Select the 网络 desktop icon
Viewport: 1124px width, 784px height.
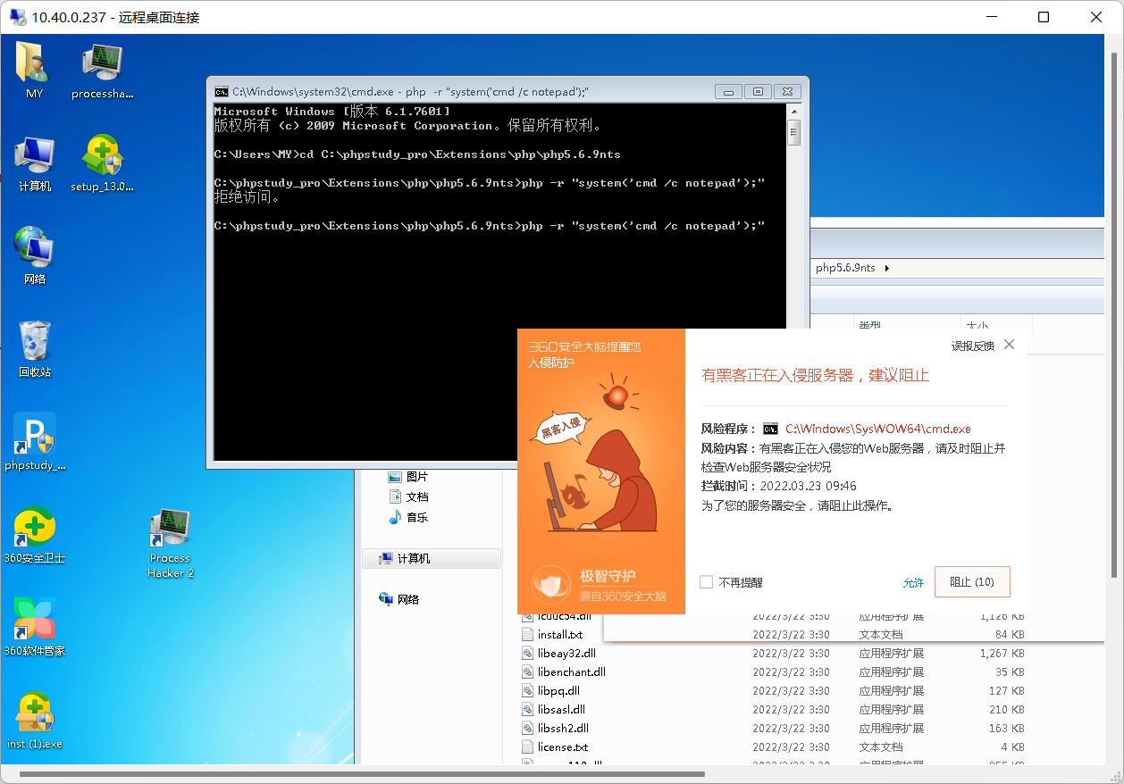click(34, 256)
